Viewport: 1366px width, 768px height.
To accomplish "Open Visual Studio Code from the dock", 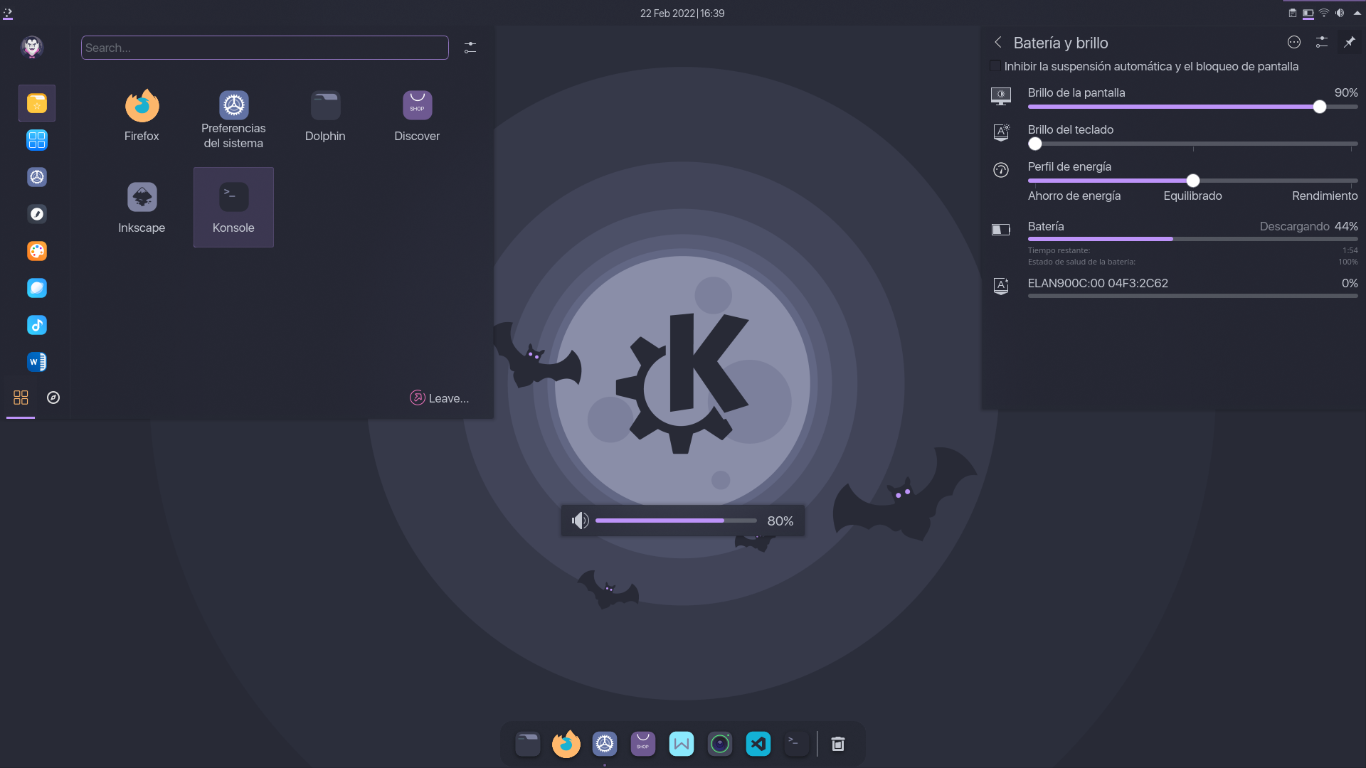I will click(x=758, y=744).
